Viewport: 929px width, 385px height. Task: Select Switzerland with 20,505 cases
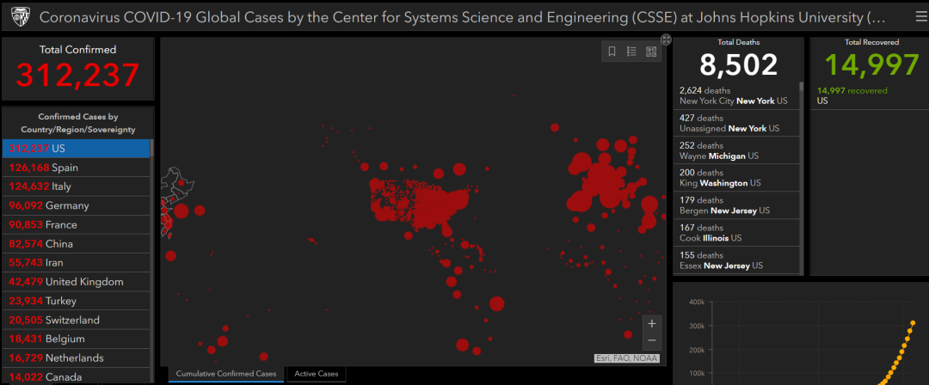[77, 320]
